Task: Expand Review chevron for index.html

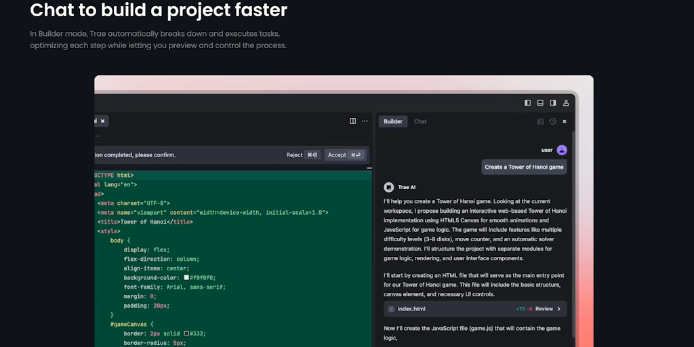Action: point(559,309)
